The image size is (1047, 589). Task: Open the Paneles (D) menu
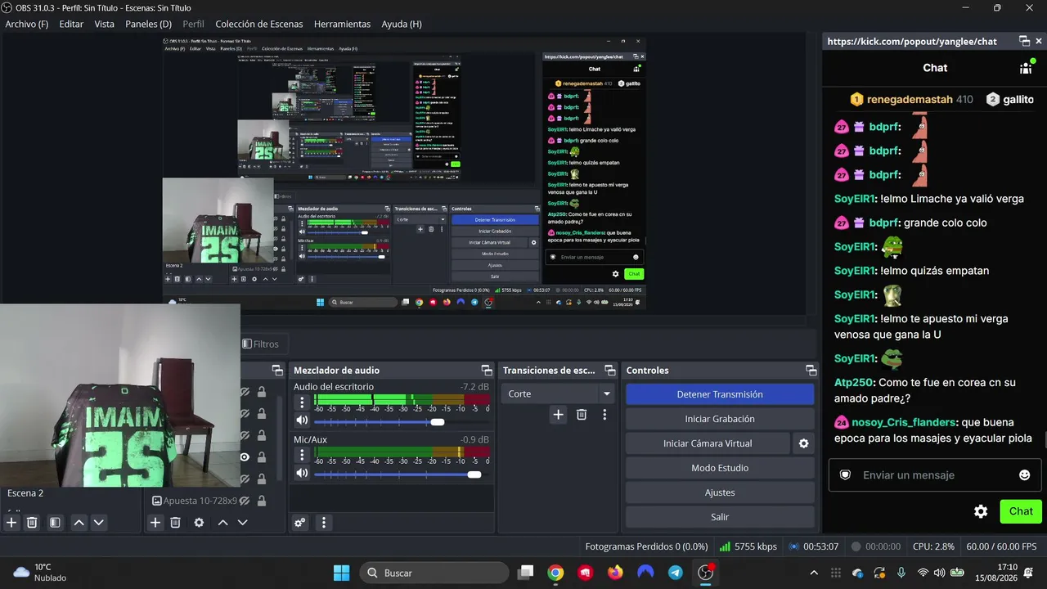tap(148, 24)
